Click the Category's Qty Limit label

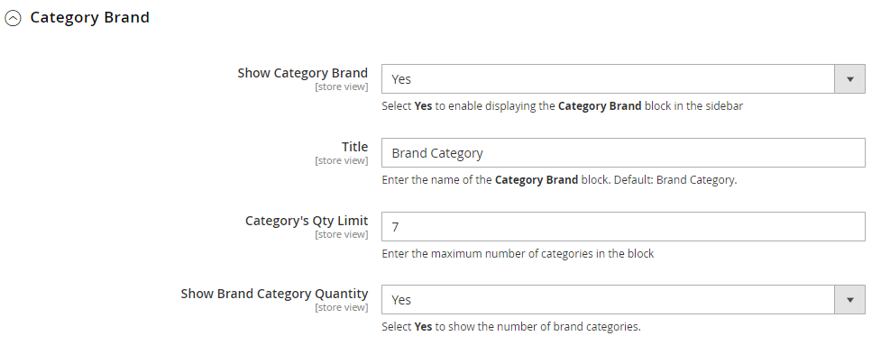tap(307, 221)
